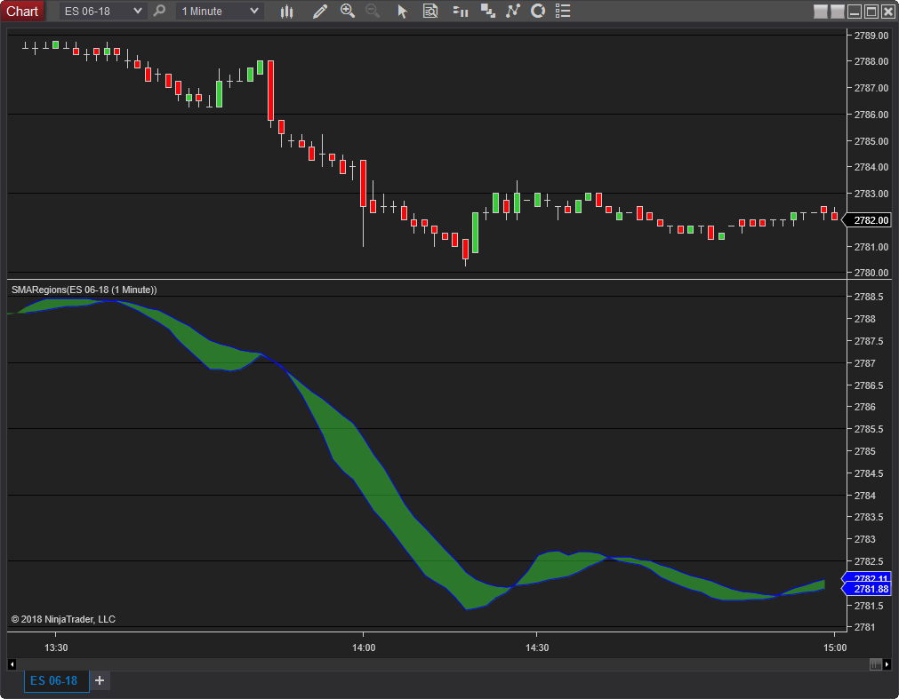Image resolution: width=899 pixels, height=699 pixels.
Task: Click the second window link button
Action: (838, 12)
